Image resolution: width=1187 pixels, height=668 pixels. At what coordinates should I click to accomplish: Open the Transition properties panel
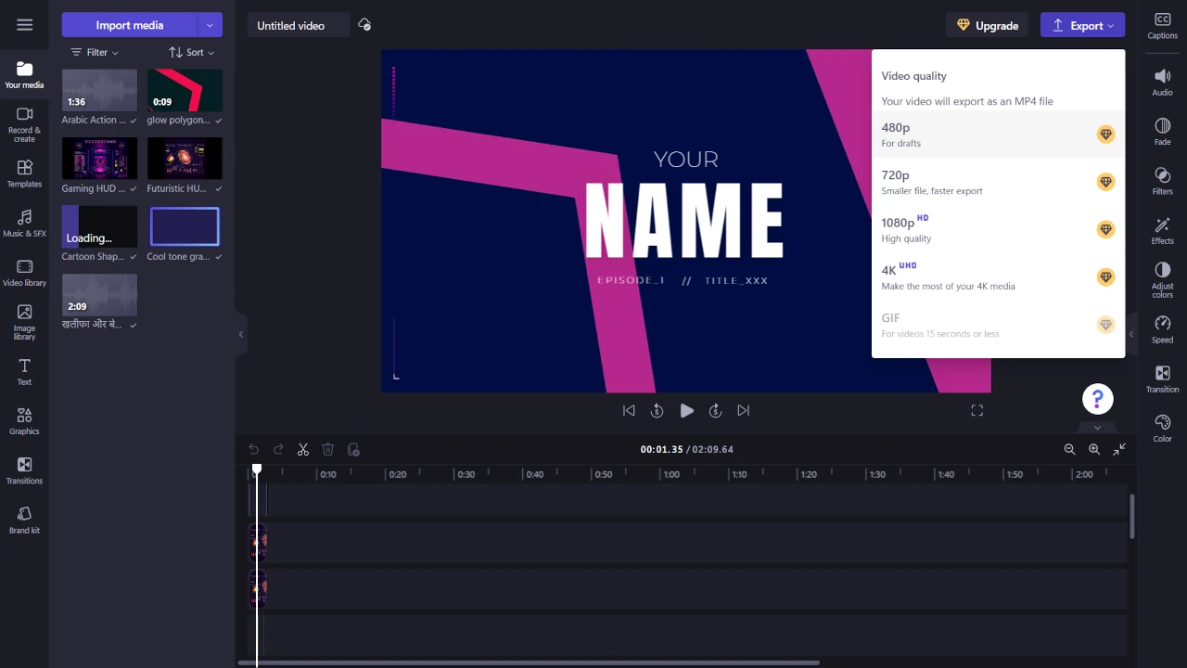click(x=1162, y=379)
